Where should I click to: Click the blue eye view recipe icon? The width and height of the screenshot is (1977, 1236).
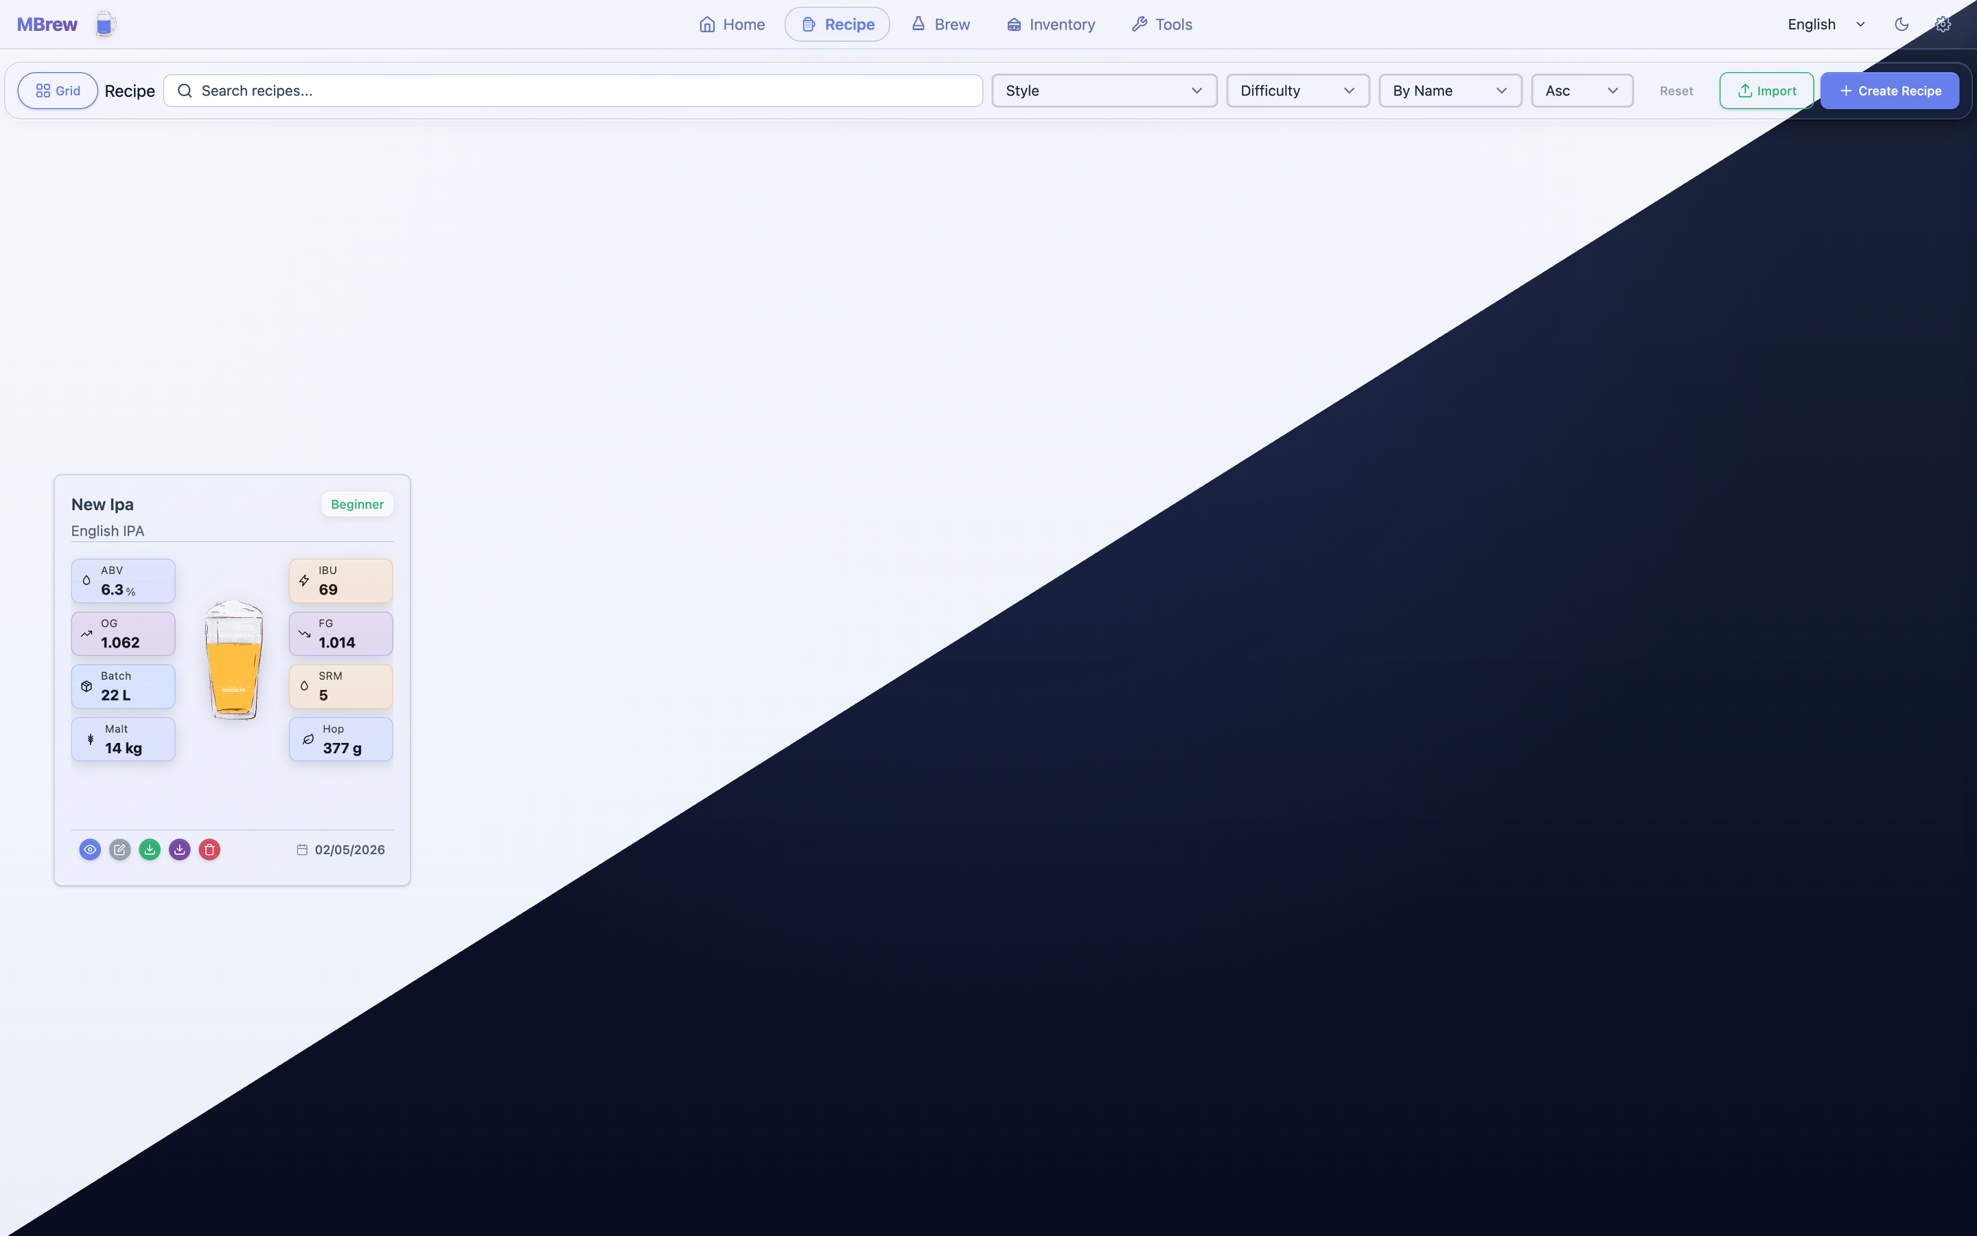(x=90, y=849)
